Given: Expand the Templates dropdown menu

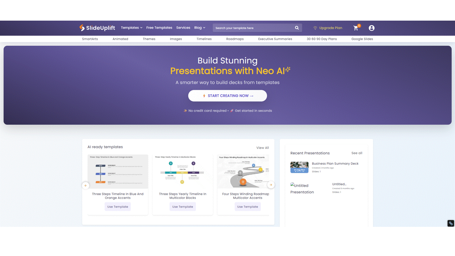Looking at the screenshot, I should (132, 28).
